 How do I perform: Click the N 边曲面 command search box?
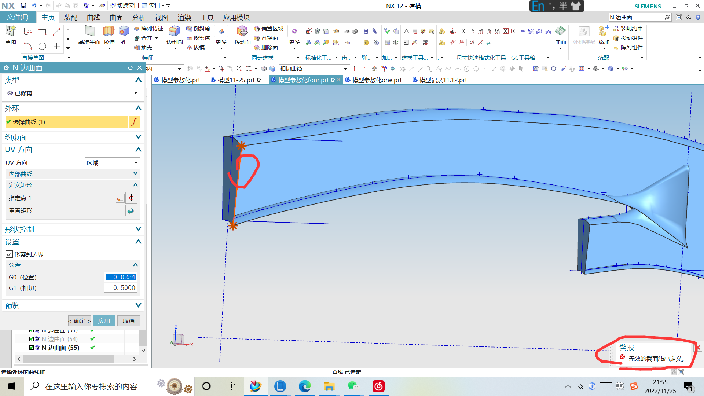[640, 17]
